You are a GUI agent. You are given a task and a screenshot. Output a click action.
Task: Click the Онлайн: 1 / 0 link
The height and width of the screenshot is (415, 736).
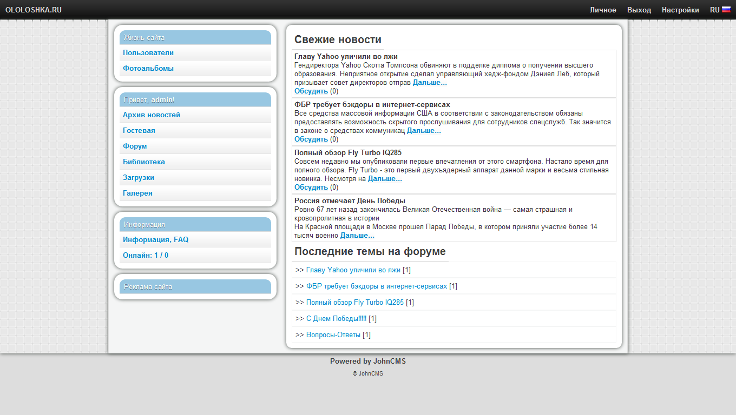click(x=146, y=256)
